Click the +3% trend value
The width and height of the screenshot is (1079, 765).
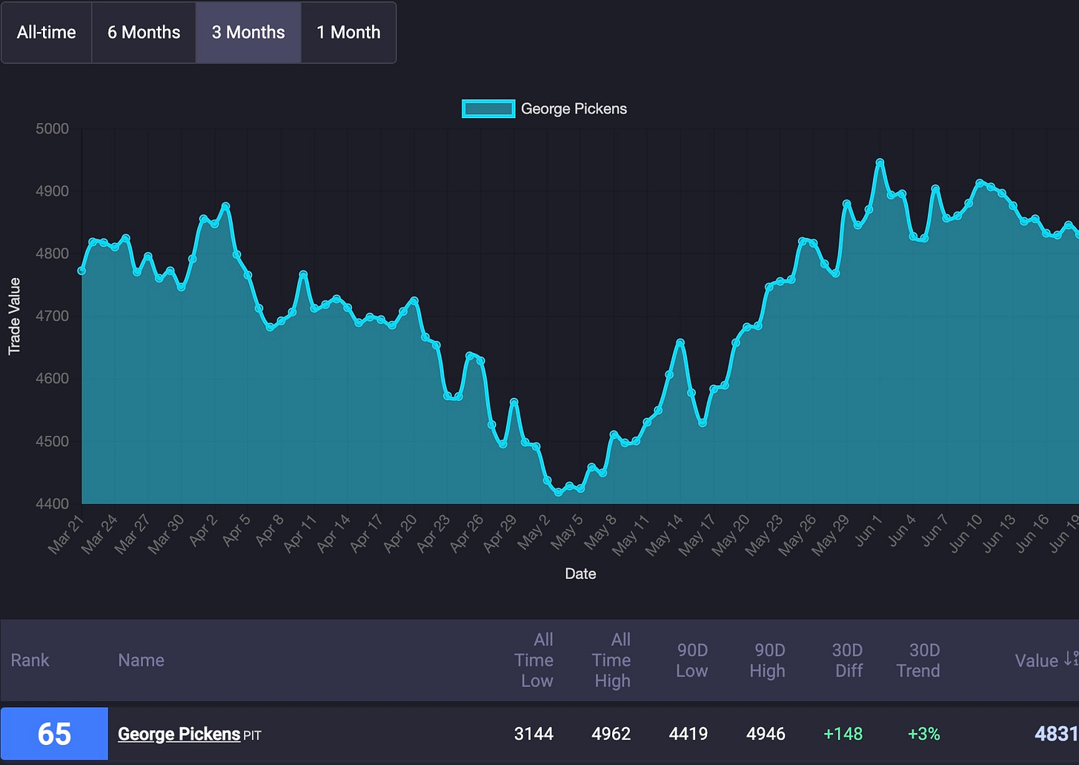924,734
